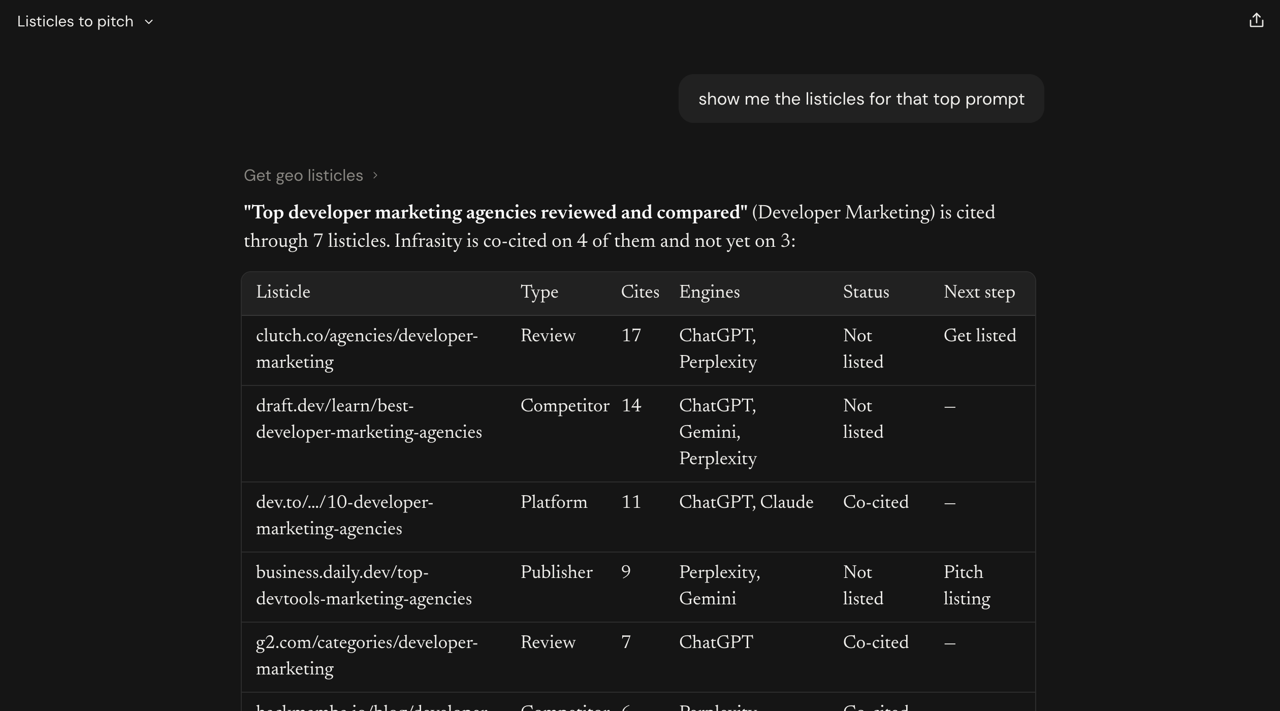The height and width of the screenshot is (711, 1280).
Task: Click Co-cited status in g2.com row
Action: coord(876,642)
